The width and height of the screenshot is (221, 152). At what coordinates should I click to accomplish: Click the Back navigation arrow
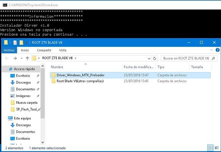tap(7, 58)
